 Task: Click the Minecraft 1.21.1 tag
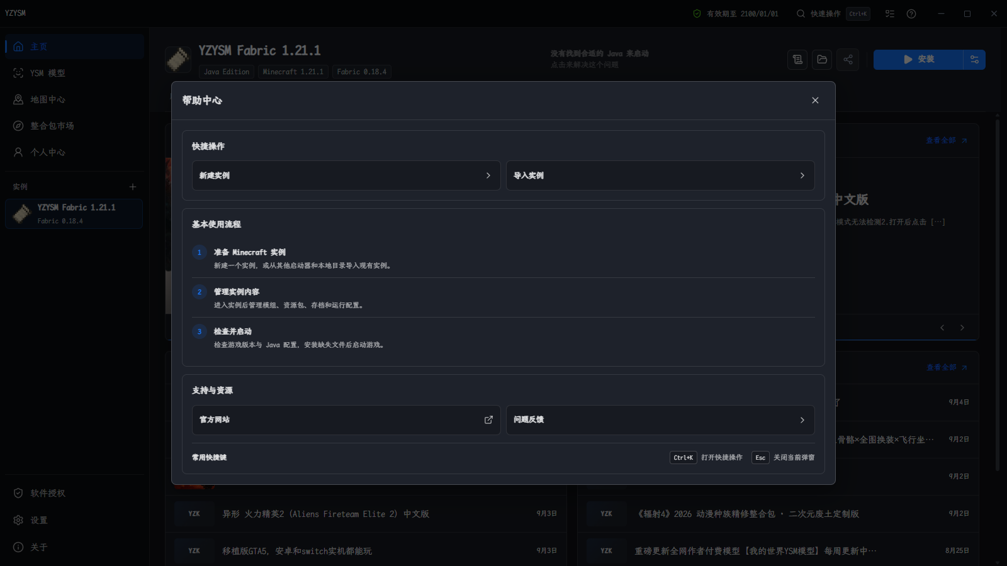coord(293,72)
